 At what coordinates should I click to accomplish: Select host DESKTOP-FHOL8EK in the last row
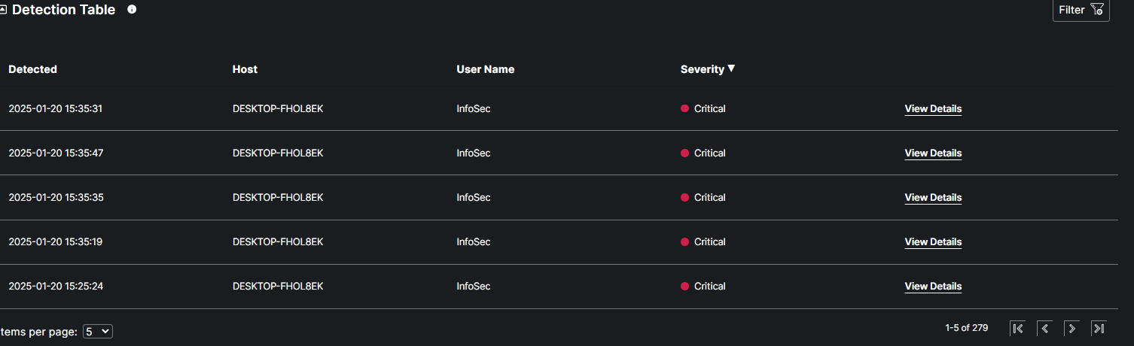click(x=278, y=286)
